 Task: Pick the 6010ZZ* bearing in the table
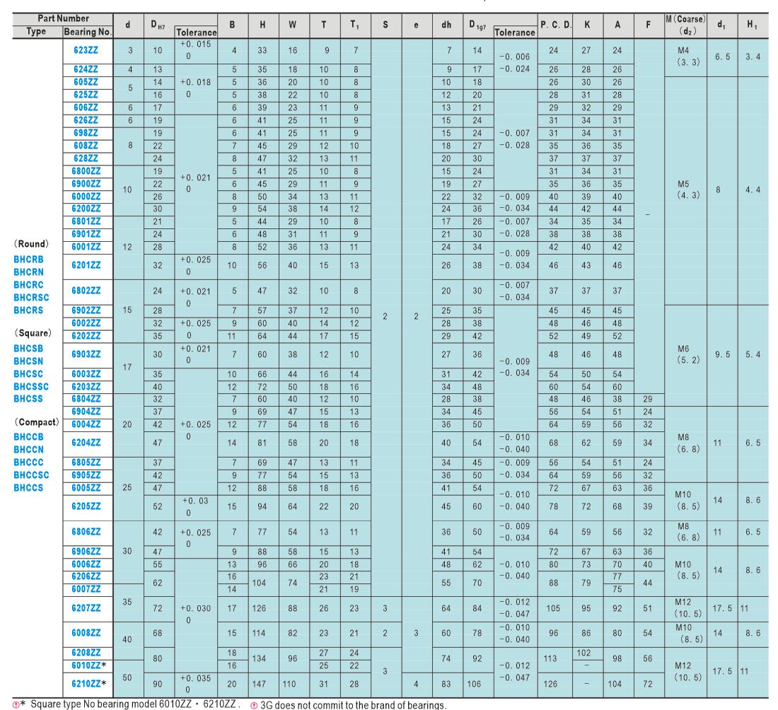[89, 665]
